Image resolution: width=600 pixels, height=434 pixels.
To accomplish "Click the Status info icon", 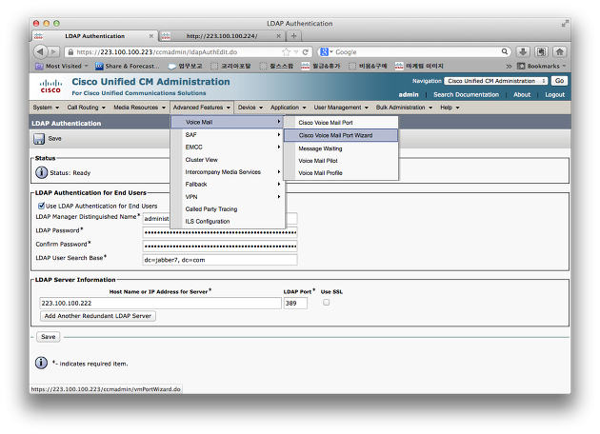I will pos(41,172).
